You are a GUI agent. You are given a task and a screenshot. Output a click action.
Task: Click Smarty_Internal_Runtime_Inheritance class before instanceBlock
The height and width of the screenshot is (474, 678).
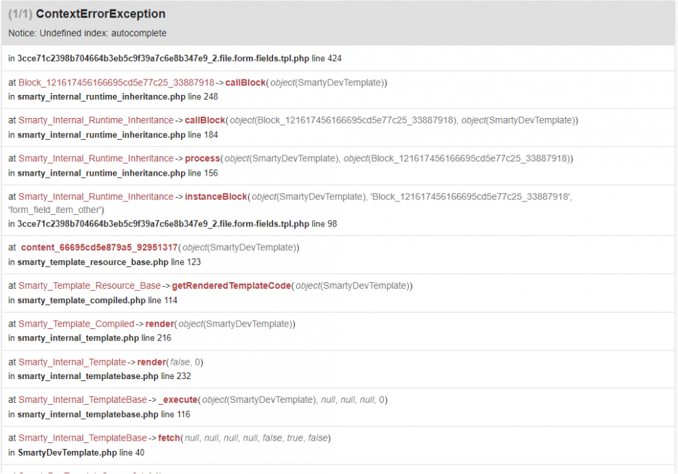point(96,197)
